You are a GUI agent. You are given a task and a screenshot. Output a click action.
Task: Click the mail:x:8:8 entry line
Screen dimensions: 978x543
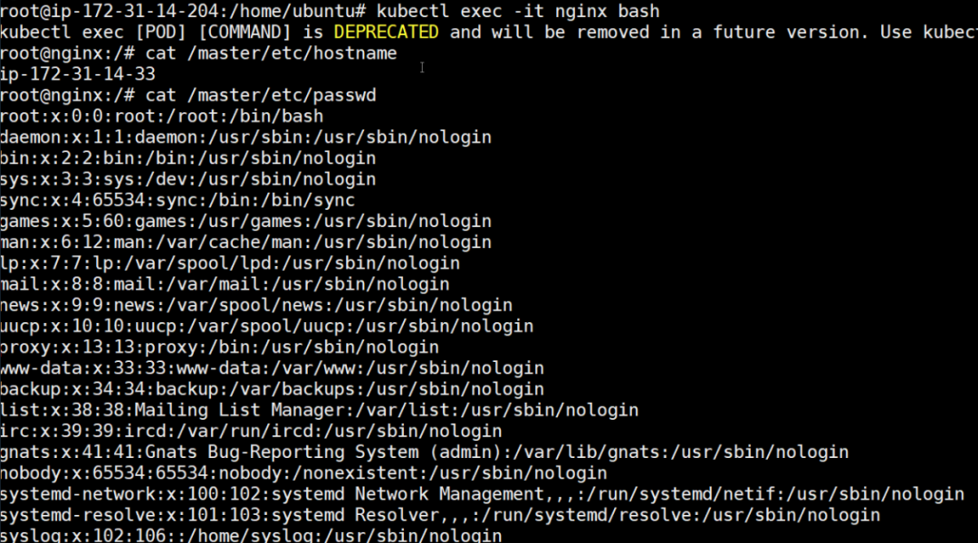coord(225,284)
